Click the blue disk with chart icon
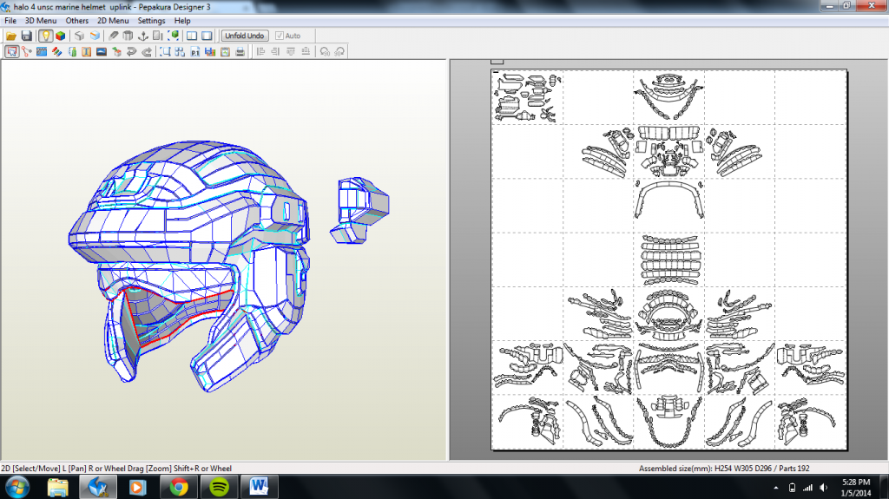 [x=210, y=51]
